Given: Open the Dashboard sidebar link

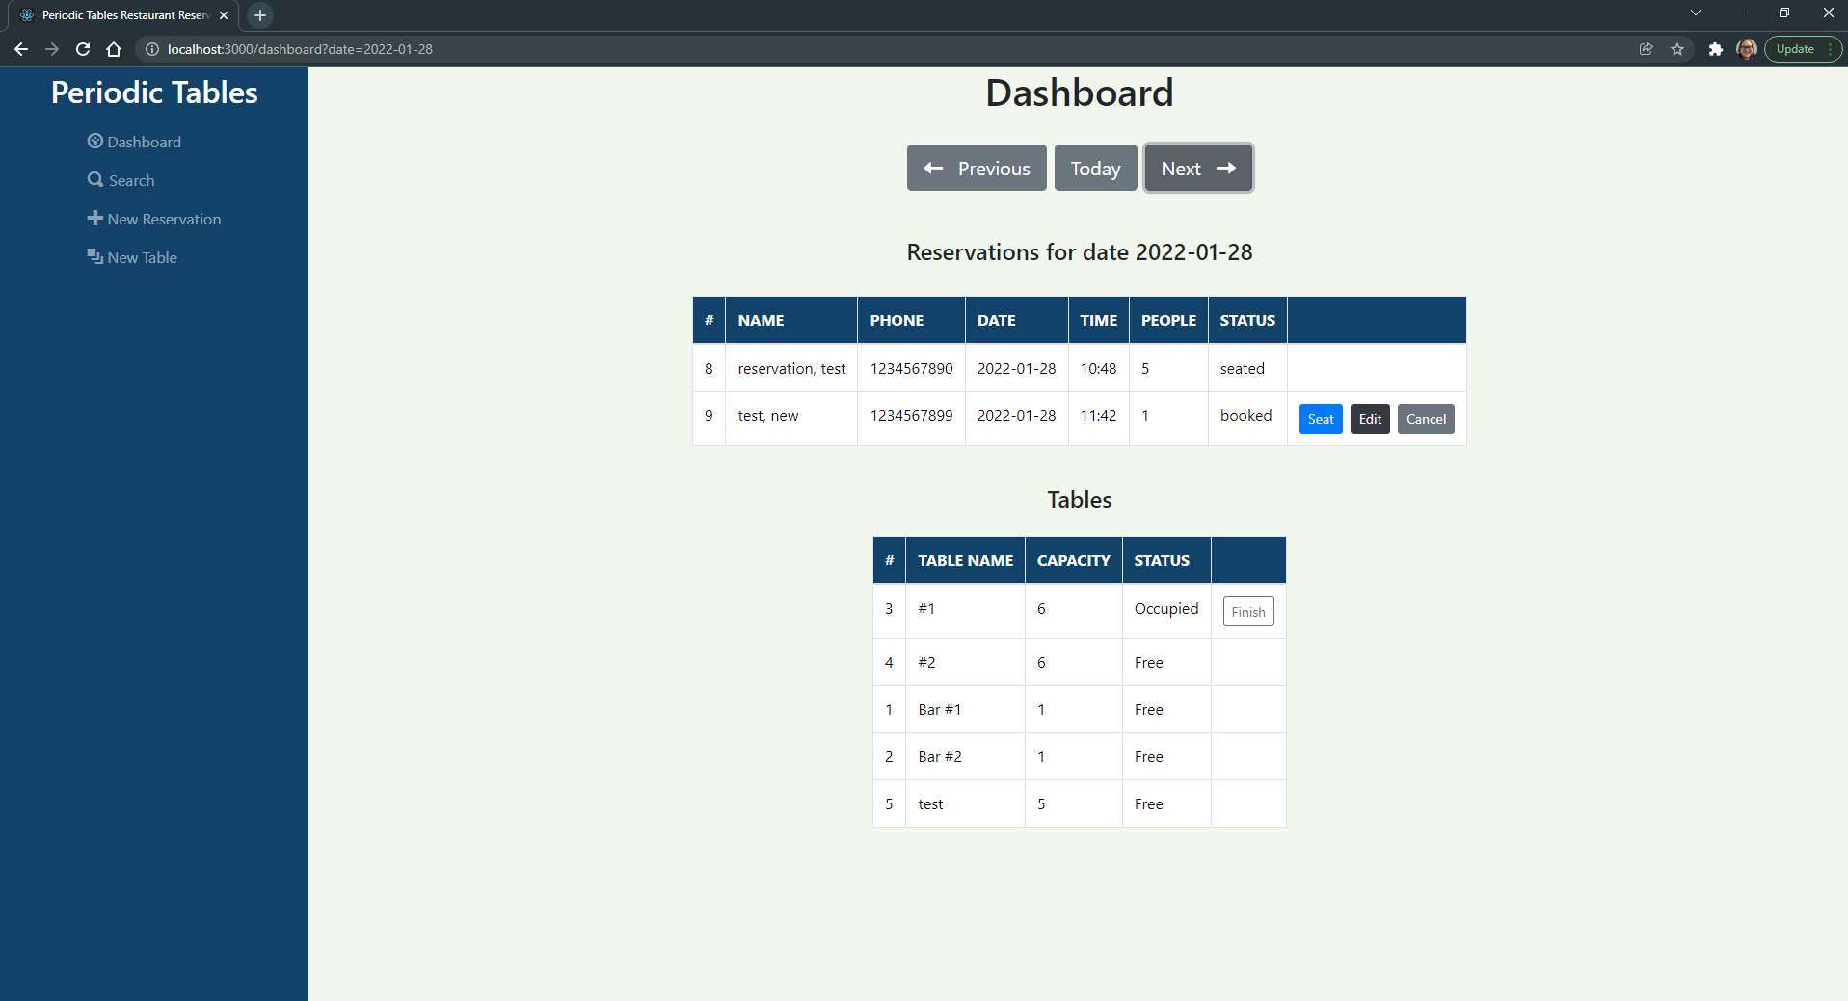Looking at the screenshot, I should (x=134, y=142).
